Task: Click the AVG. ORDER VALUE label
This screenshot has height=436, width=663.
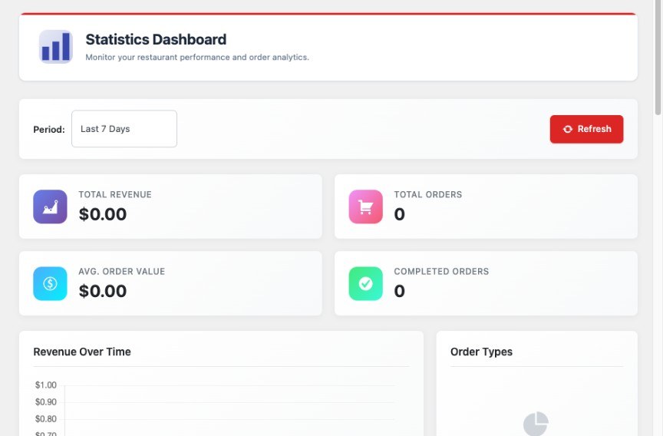Action: [x=122, y=272]
